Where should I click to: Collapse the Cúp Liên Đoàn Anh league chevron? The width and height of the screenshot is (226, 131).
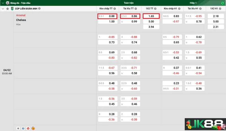3,9
